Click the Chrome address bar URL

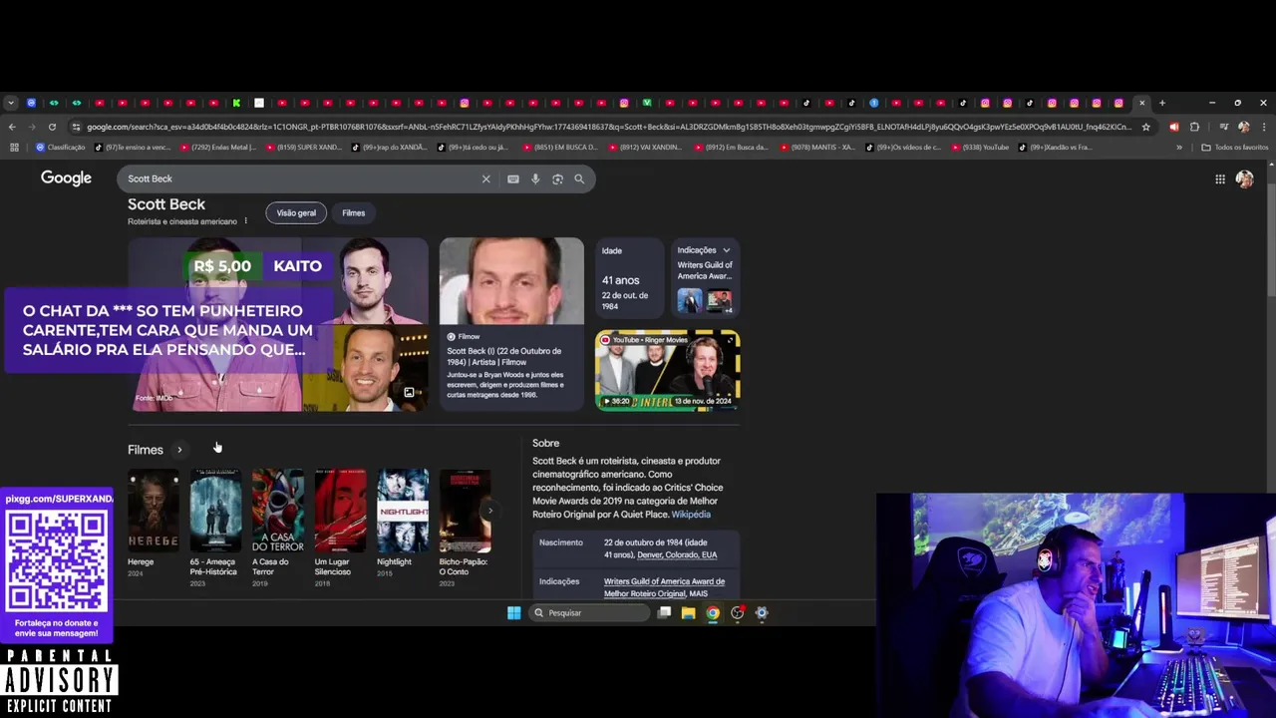[x=608, y=127]
